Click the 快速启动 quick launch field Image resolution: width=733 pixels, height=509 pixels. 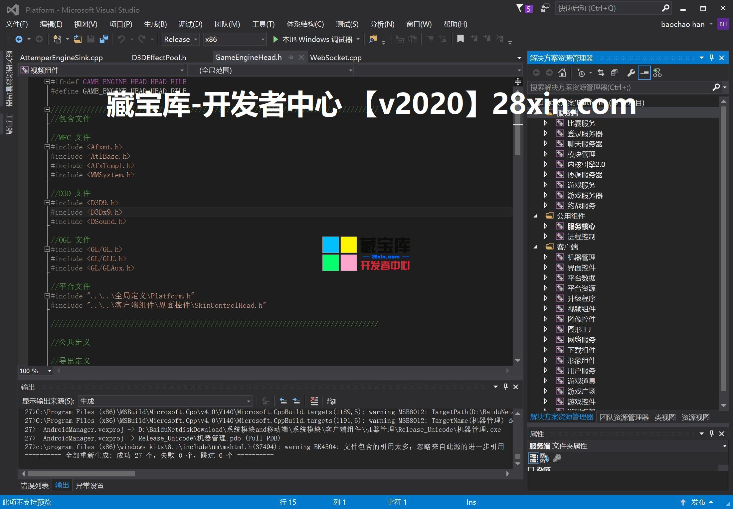coord(613,8)
